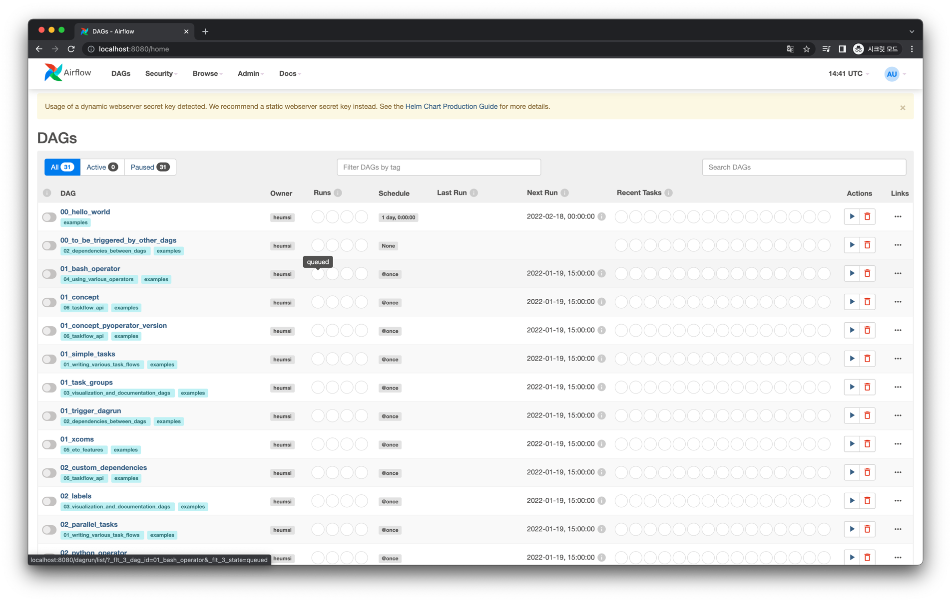The width and height of the screenshot is (951, 602).
Task: Open browser three-dot menu
Action: tap(912, 49)
